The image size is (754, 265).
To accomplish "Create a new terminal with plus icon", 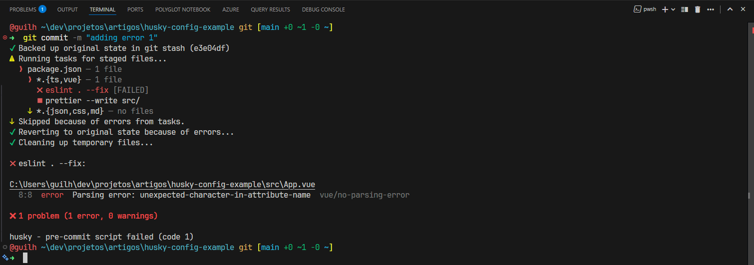I will point(665,9).
